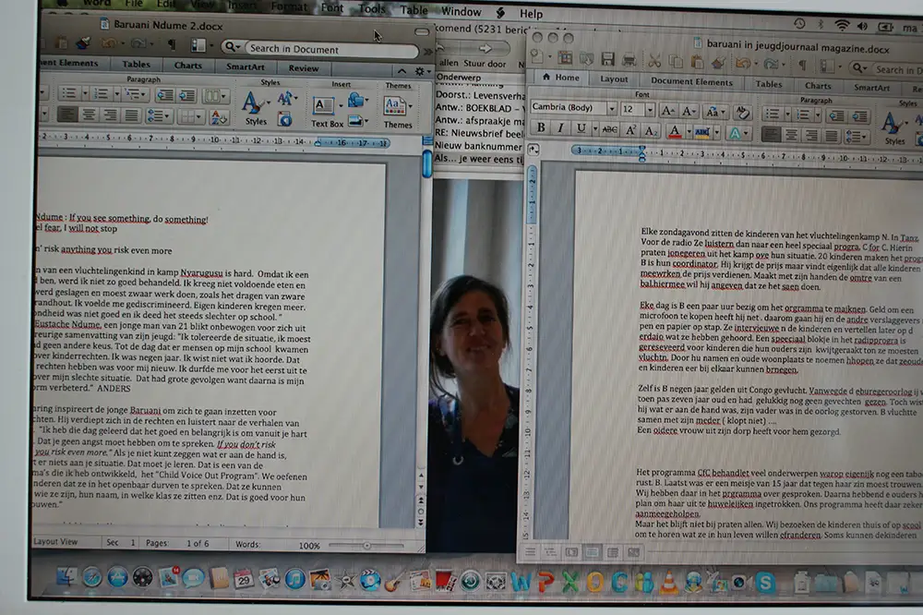Screen dimensions: 923x615
Task: Click Themes button in Baruani Ndume 2 ribbon
Action: [398, 112]
